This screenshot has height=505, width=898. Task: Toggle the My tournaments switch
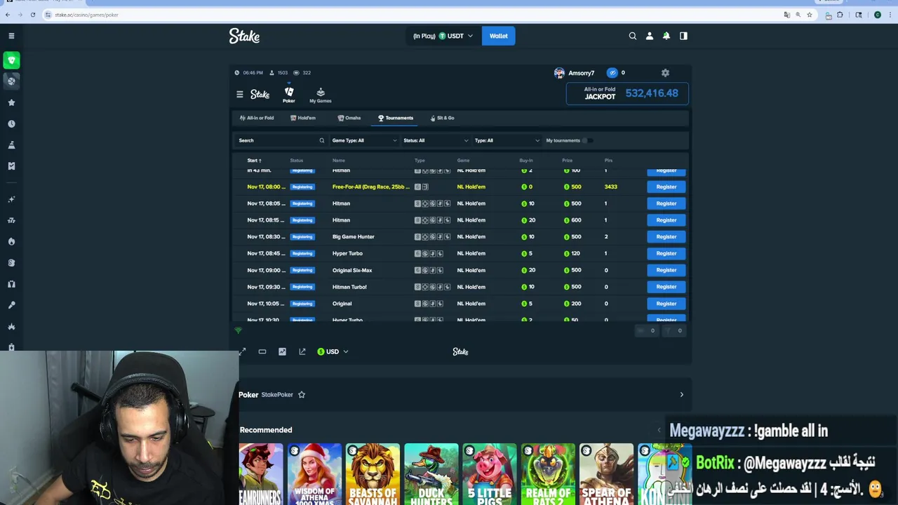click(x=589, y=140)
